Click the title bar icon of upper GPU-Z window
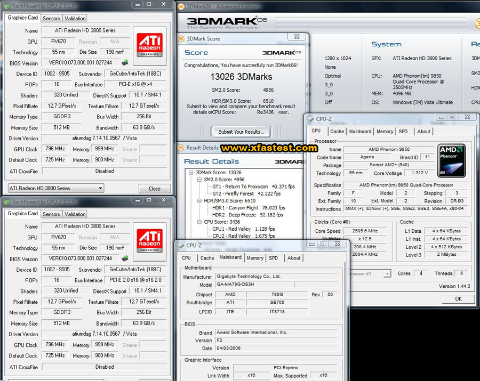 (6, 6)
